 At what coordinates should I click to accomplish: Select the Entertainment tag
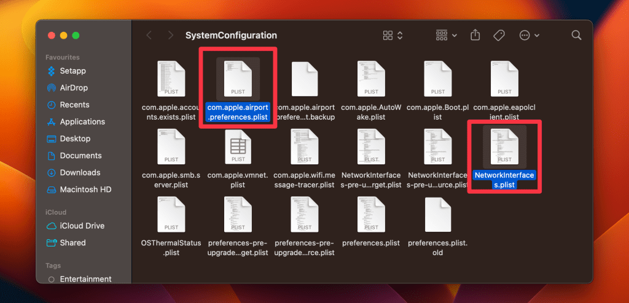80,279
